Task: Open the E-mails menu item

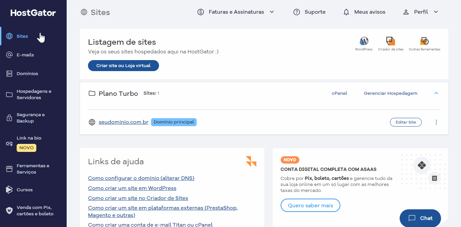Action: click(33, 55)
